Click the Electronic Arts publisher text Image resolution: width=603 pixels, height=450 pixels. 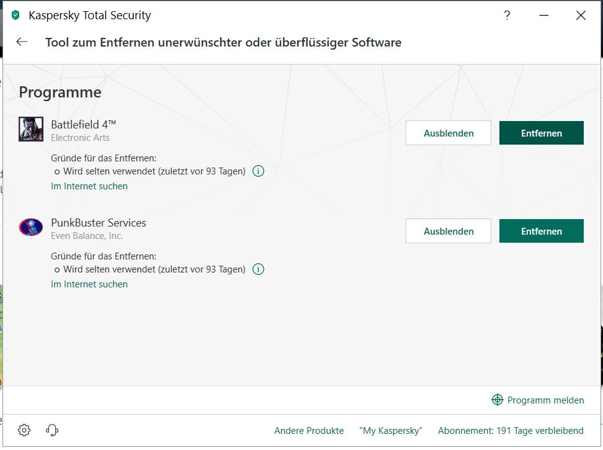click(x=80, y=138)
